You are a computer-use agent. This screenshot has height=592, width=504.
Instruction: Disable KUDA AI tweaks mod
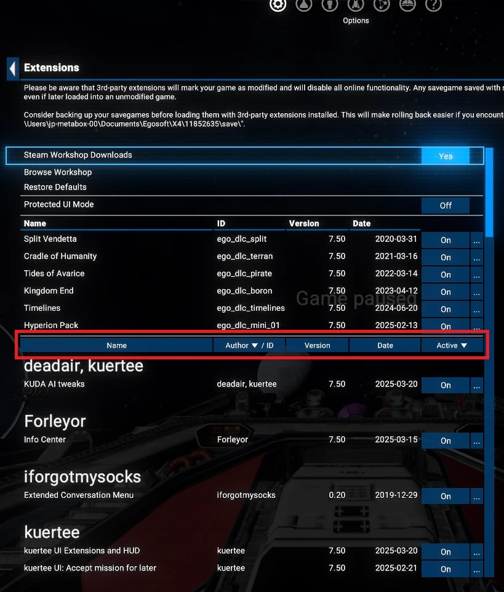(x=446, y=385)
